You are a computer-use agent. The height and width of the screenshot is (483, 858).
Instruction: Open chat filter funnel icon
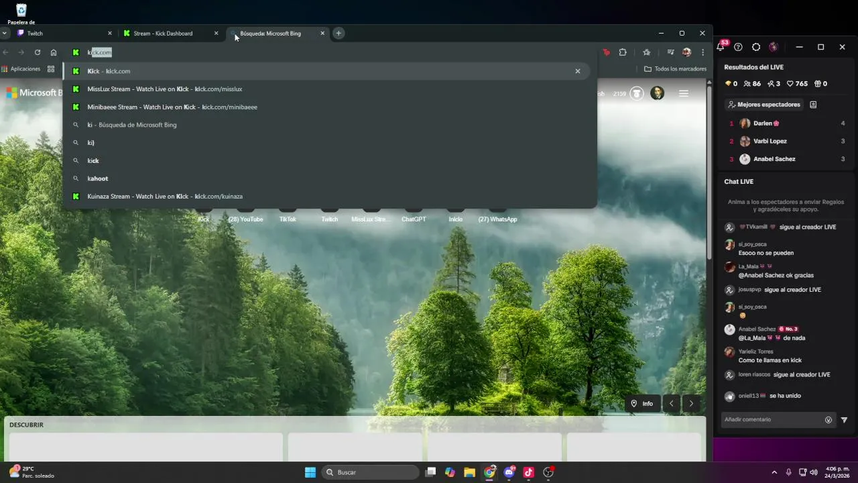845,420
